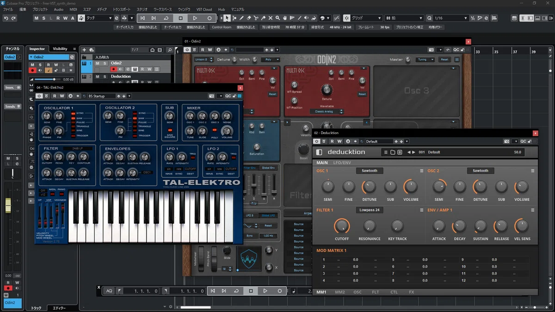Viewport: 555px width, 312px height.
Task: Click the Osc 3 empty slot in Odin2
Action: 417,91
